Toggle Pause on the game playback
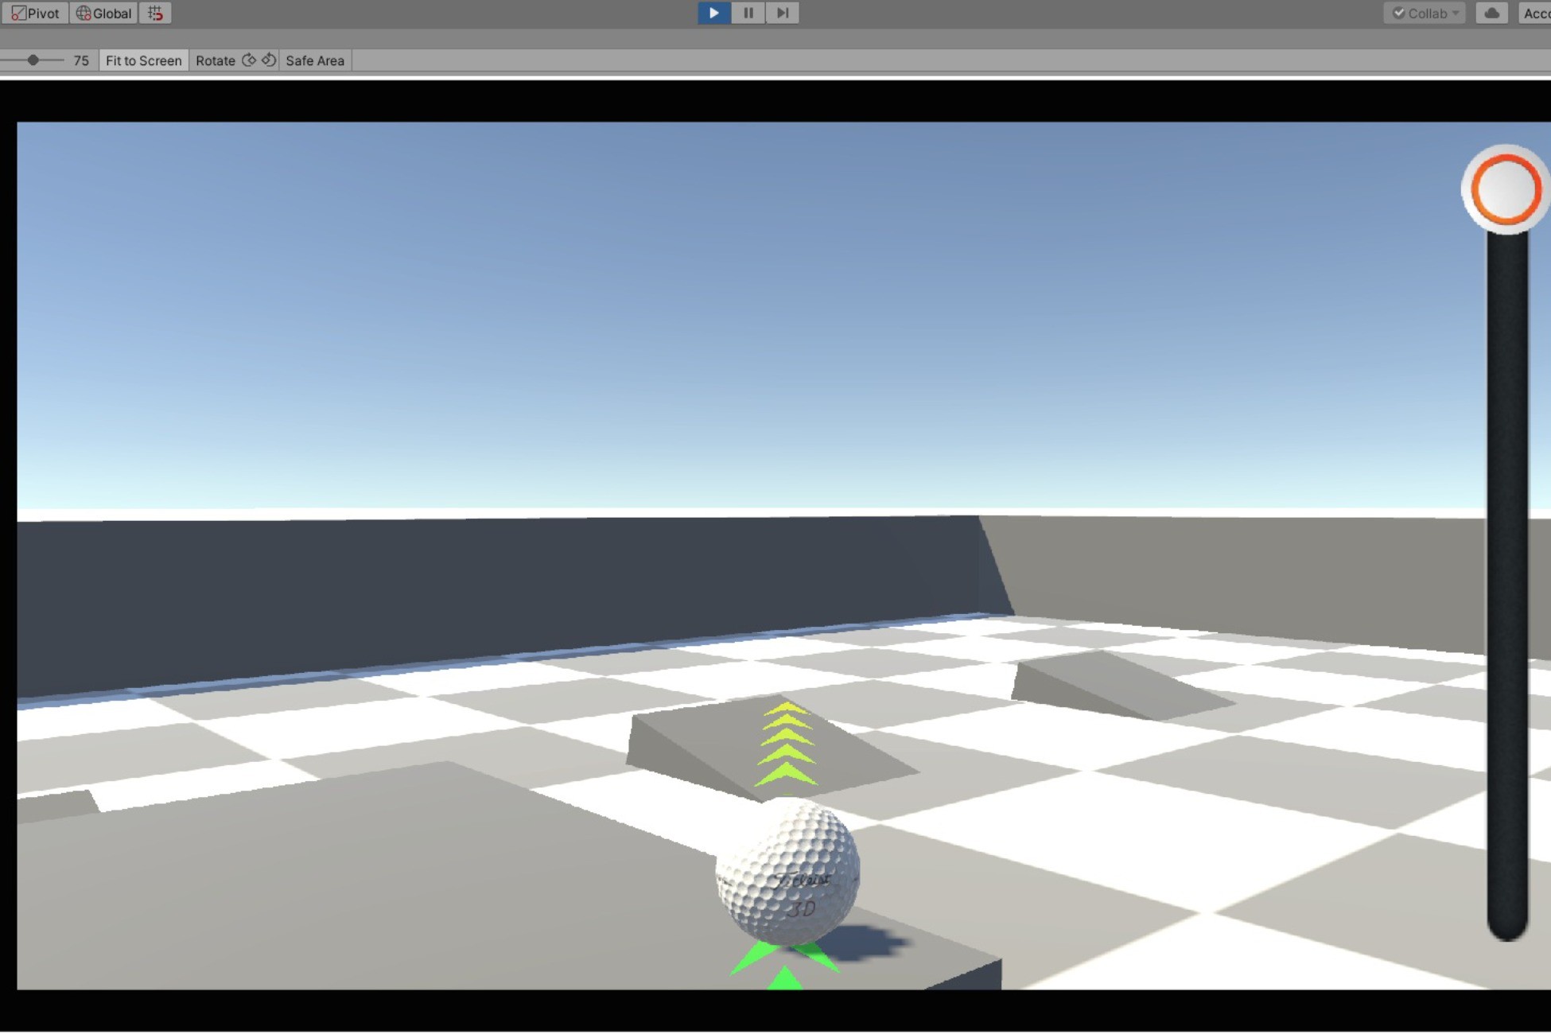Image resolution: width=1551 pixels, height=1034 pixels. 748,13
